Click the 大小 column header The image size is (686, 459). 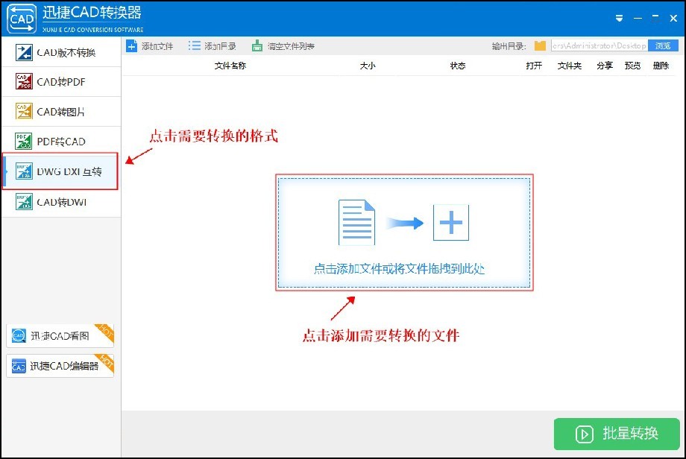click(368, 66)
